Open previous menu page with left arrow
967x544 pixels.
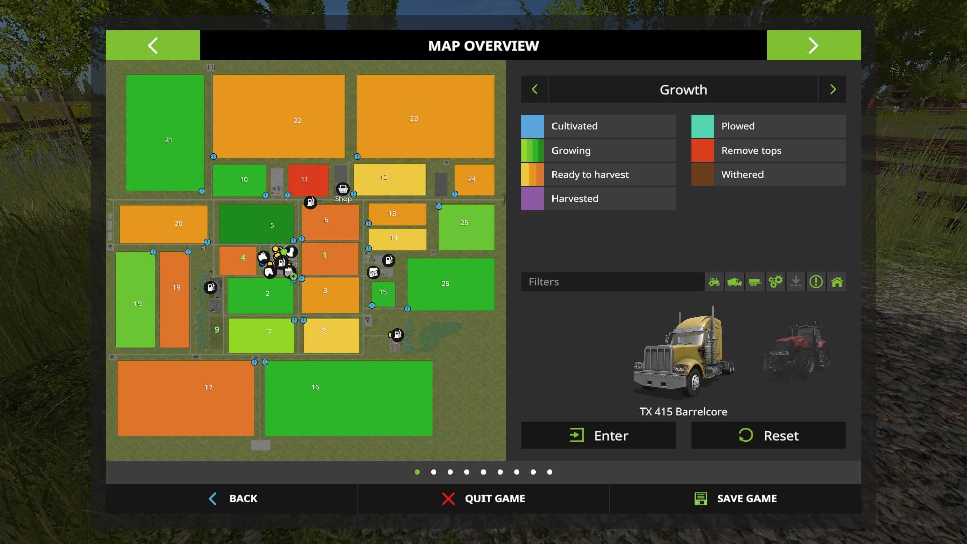click(153, 45)
